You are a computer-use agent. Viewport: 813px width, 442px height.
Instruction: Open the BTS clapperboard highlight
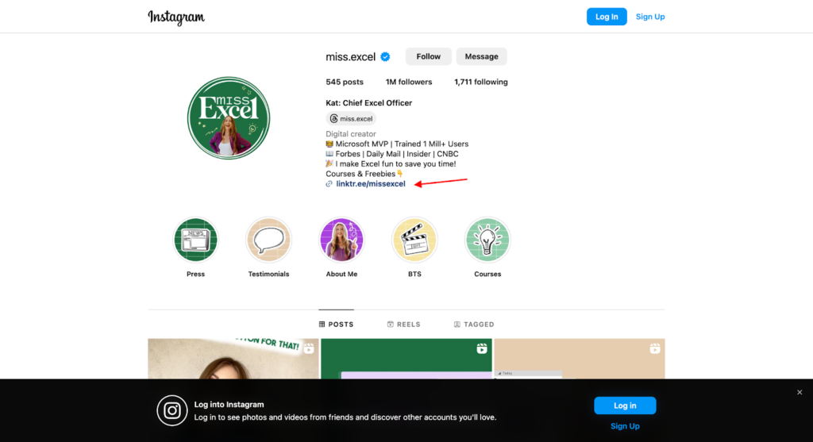click(x=414, y=240)
